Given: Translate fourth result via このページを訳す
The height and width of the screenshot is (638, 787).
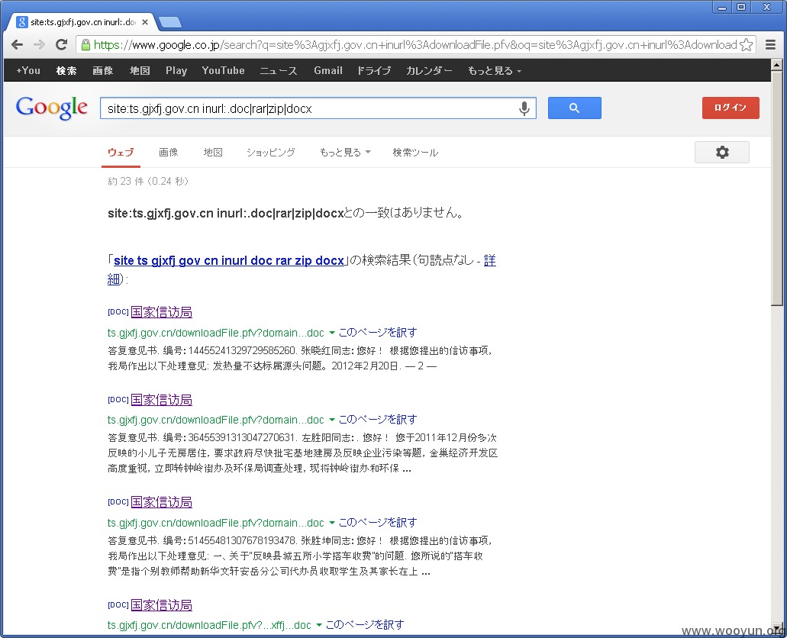Looking at the screenshot, I should click(364, 625).
